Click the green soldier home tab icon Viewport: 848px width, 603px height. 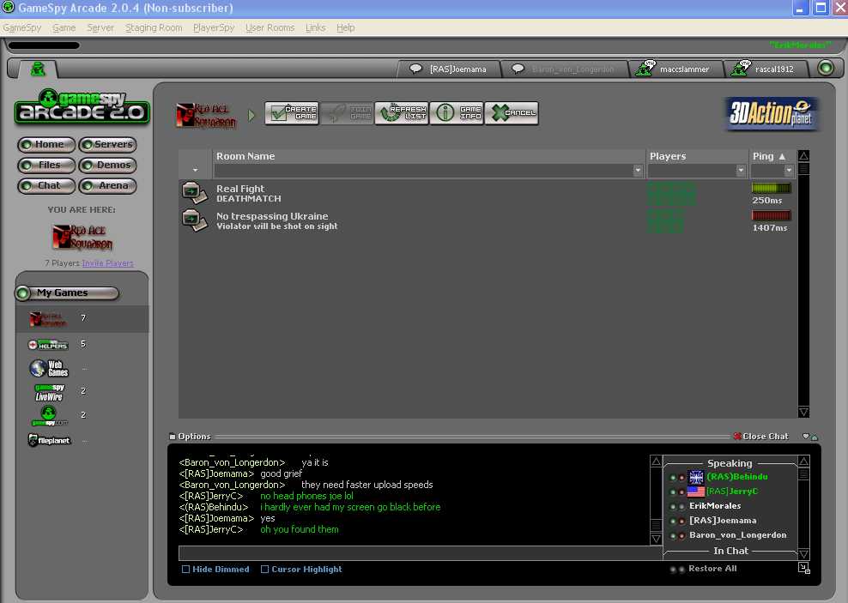(38, 69)
